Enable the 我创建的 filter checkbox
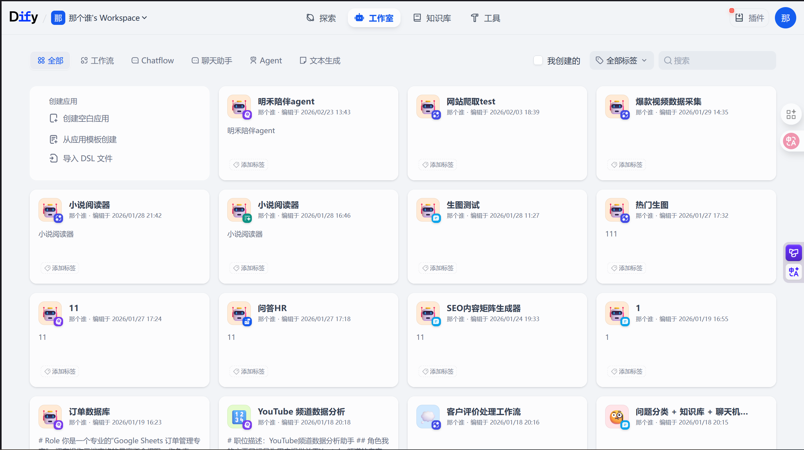The width and height of the screenshot is (804, 450). point(538,60)
